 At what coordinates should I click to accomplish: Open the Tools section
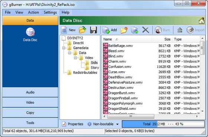(30, 123)
